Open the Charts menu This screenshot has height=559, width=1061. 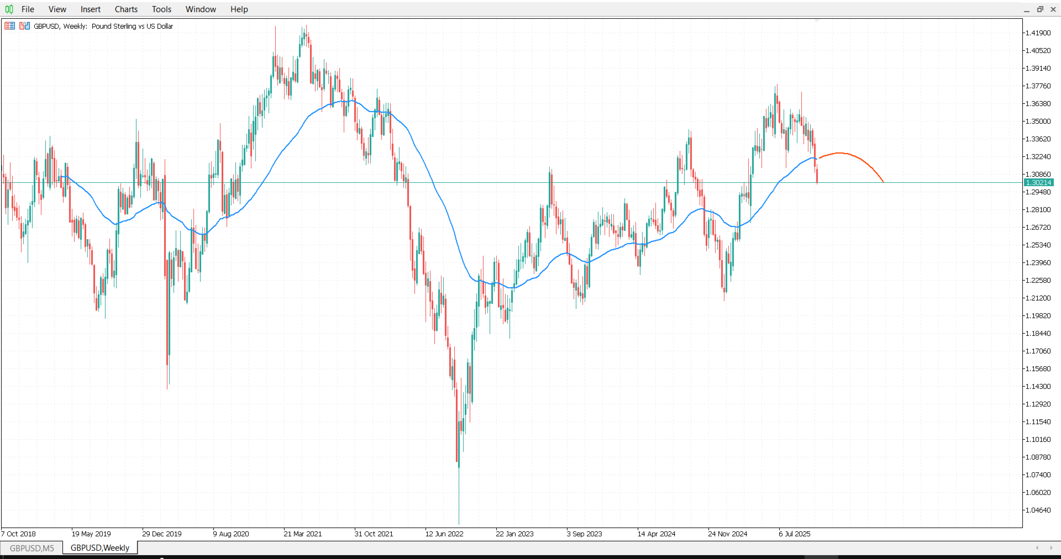tap(126, 9)
